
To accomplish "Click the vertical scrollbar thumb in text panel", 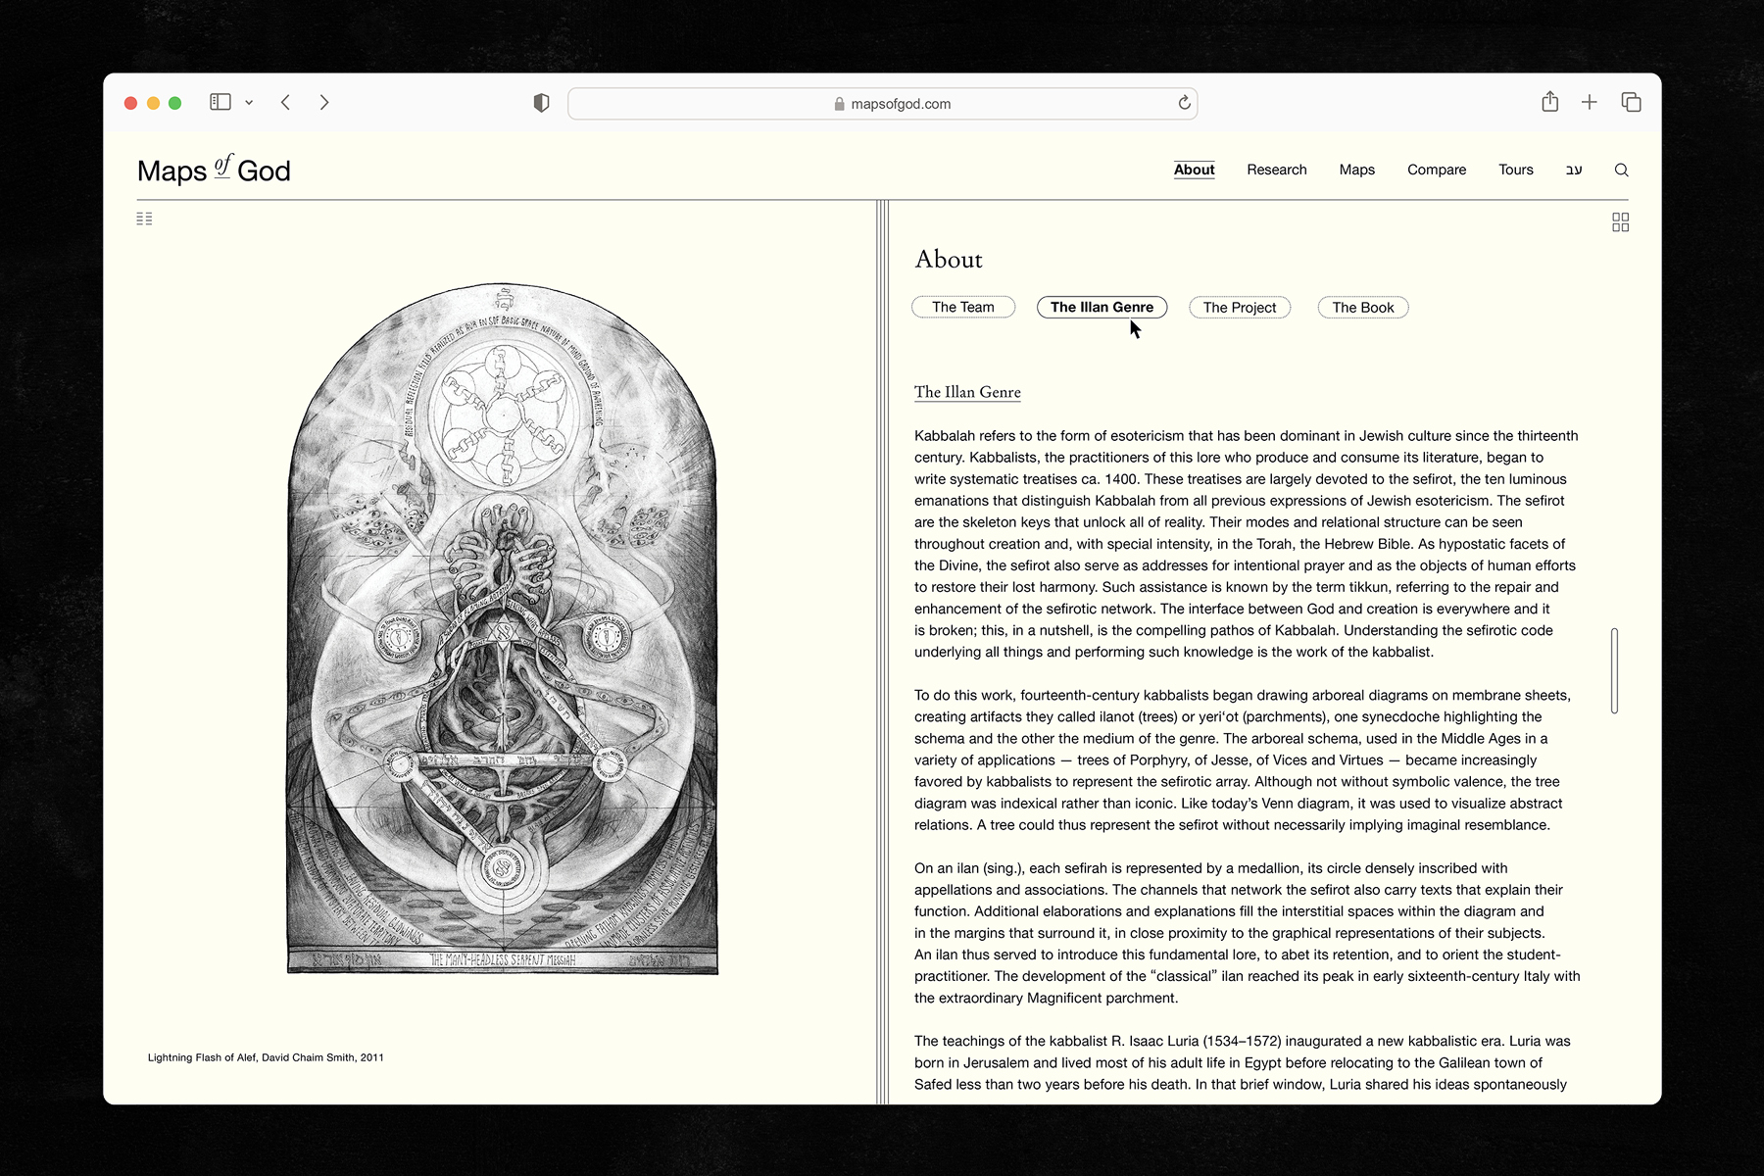I will (1614, 670).
